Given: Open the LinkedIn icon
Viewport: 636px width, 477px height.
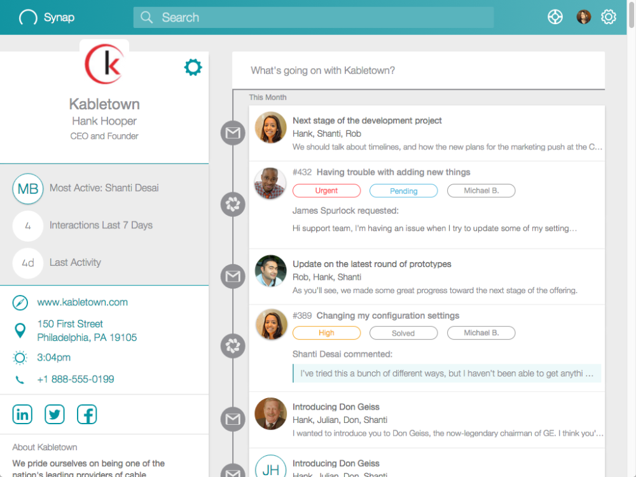Looking at the screenshot, I should pos(22,414).
